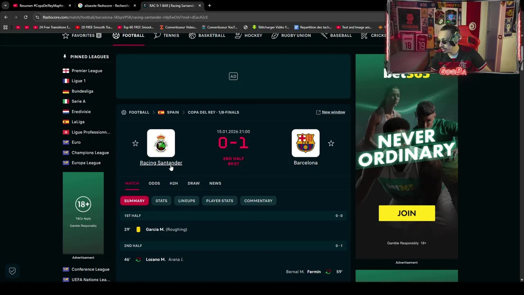The height and width of the screenshot is (295, 524).
Task: Click the privacy shield icon bottom left
Action: point(12,271)
